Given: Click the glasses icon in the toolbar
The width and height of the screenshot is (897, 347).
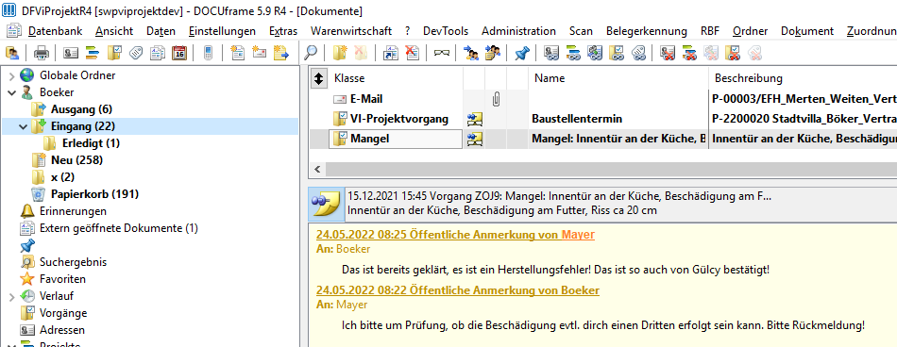Looking at the screenshot, I should pos(442,54).
